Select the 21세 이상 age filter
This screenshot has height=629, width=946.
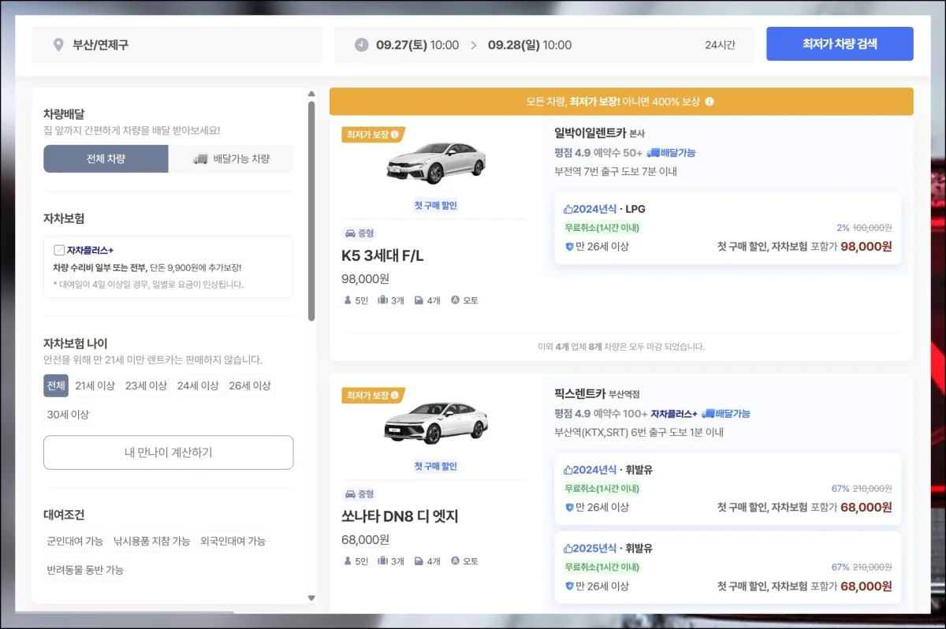(95, 386)
